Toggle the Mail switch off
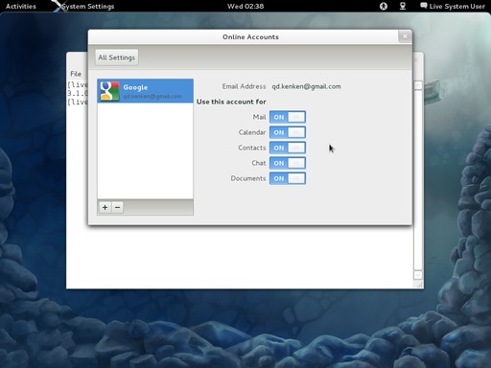This screenshot has width=491, height=368. point(288,117)
